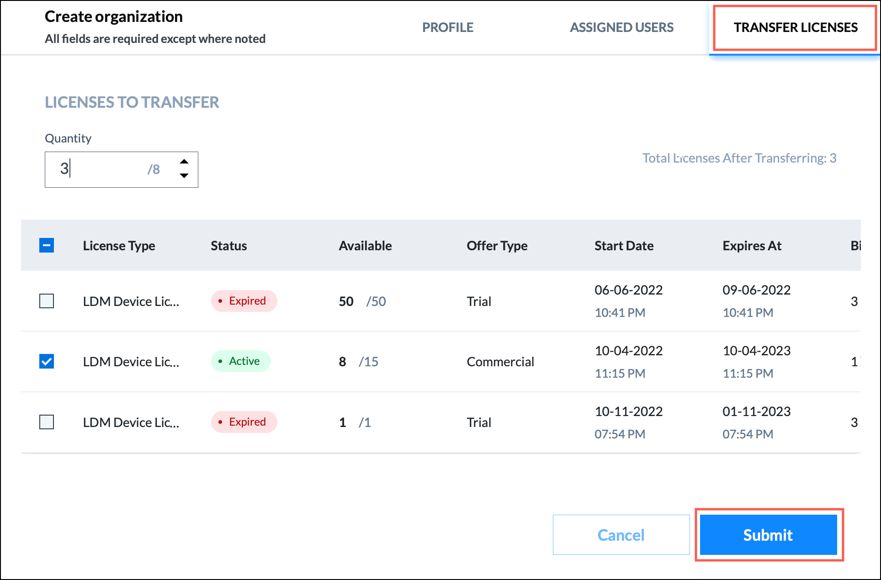This screenshot has height=580, width=881.
Task: Switch to the Profile tab
Action: 447,27
